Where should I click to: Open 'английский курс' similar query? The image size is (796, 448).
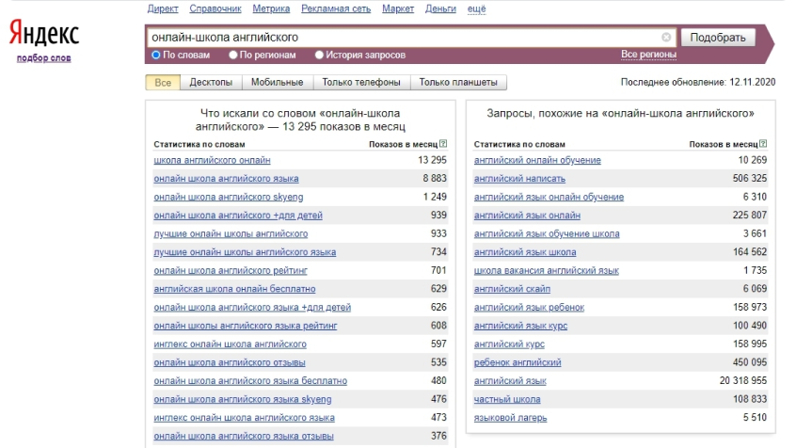point(509,344)
